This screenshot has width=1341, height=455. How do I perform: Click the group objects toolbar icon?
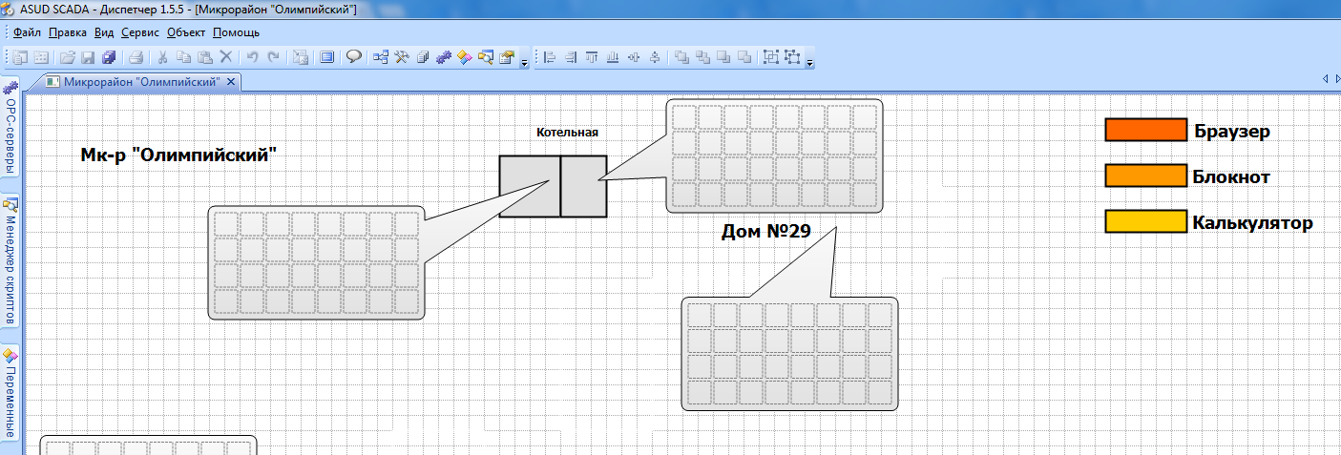tap(771, 57)
